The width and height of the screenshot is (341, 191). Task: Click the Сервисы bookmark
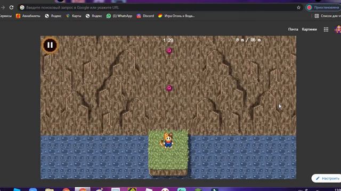tap(6, 16)
